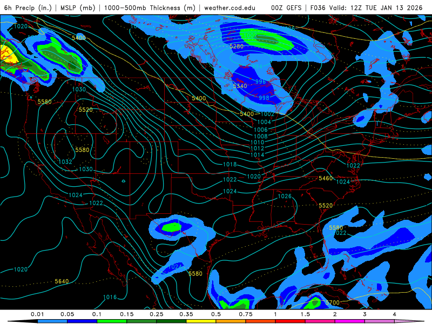Click the 0.25 legend tick label
432x324 pixels.
[156, 314]
